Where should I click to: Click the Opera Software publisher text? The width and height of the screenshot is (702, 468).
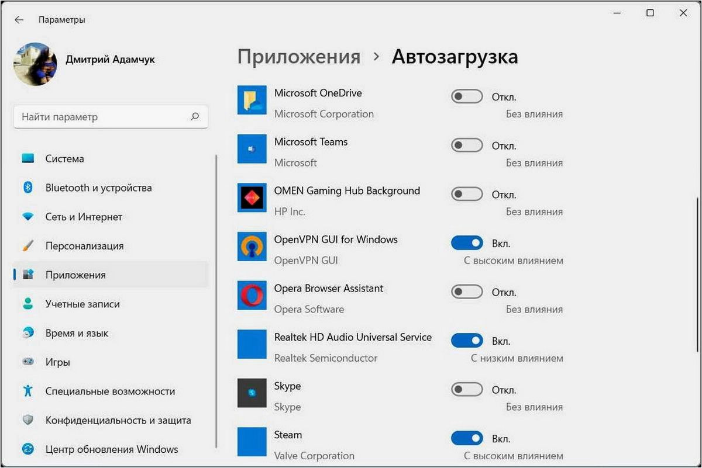tap(309, 309)
